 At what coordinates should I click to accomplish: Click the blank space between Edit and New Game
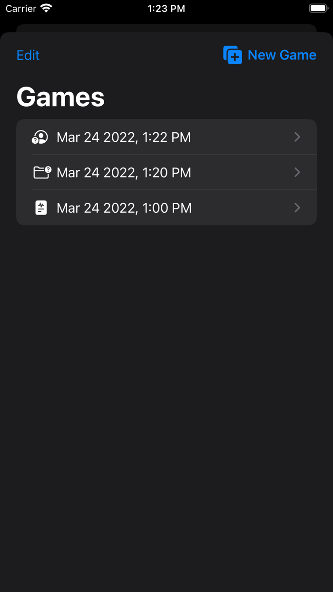point(128,55)
